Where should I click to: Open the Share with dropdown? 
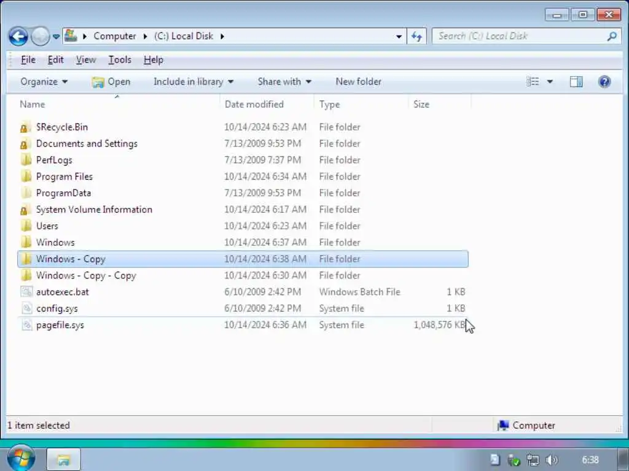(284, 82)
